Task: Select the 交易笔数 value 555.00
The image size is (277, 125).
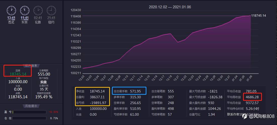Action: (x=44, y=74)
